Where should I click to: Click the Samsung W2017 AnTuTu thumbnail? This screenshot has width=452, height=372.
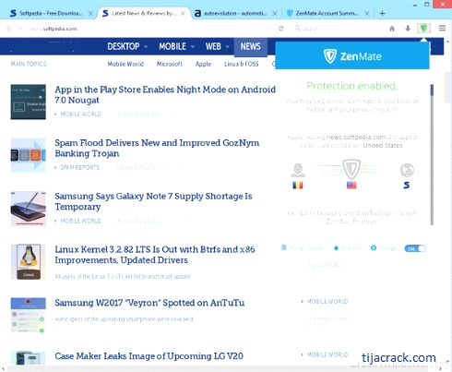tap(29, 315)
